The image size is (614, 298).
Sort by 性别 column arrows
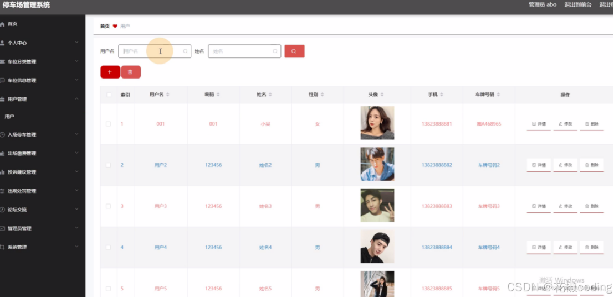coord(322,95)
